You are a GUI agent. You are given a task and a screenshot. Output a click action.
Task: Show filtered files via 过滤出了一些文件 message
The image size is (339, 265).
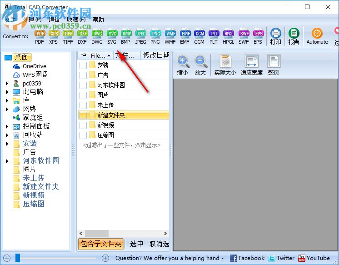pos(122,145)
